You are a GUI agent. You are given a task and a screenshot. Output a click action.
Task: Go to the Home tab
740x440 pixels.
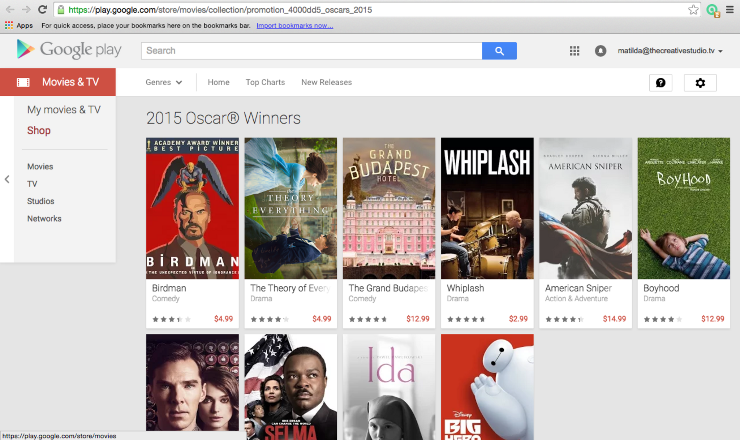(218, 82)
